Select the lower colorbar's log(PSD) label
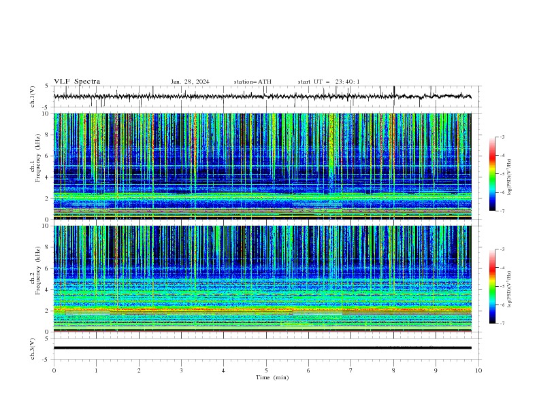 click(509, 290)
